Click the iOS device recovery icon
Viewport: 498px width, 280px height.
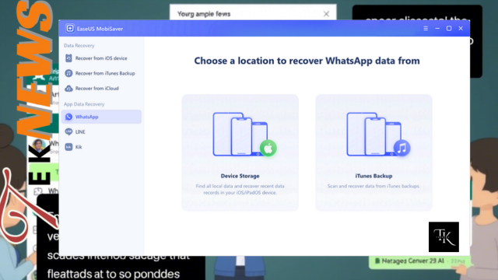tap(68, 58)
